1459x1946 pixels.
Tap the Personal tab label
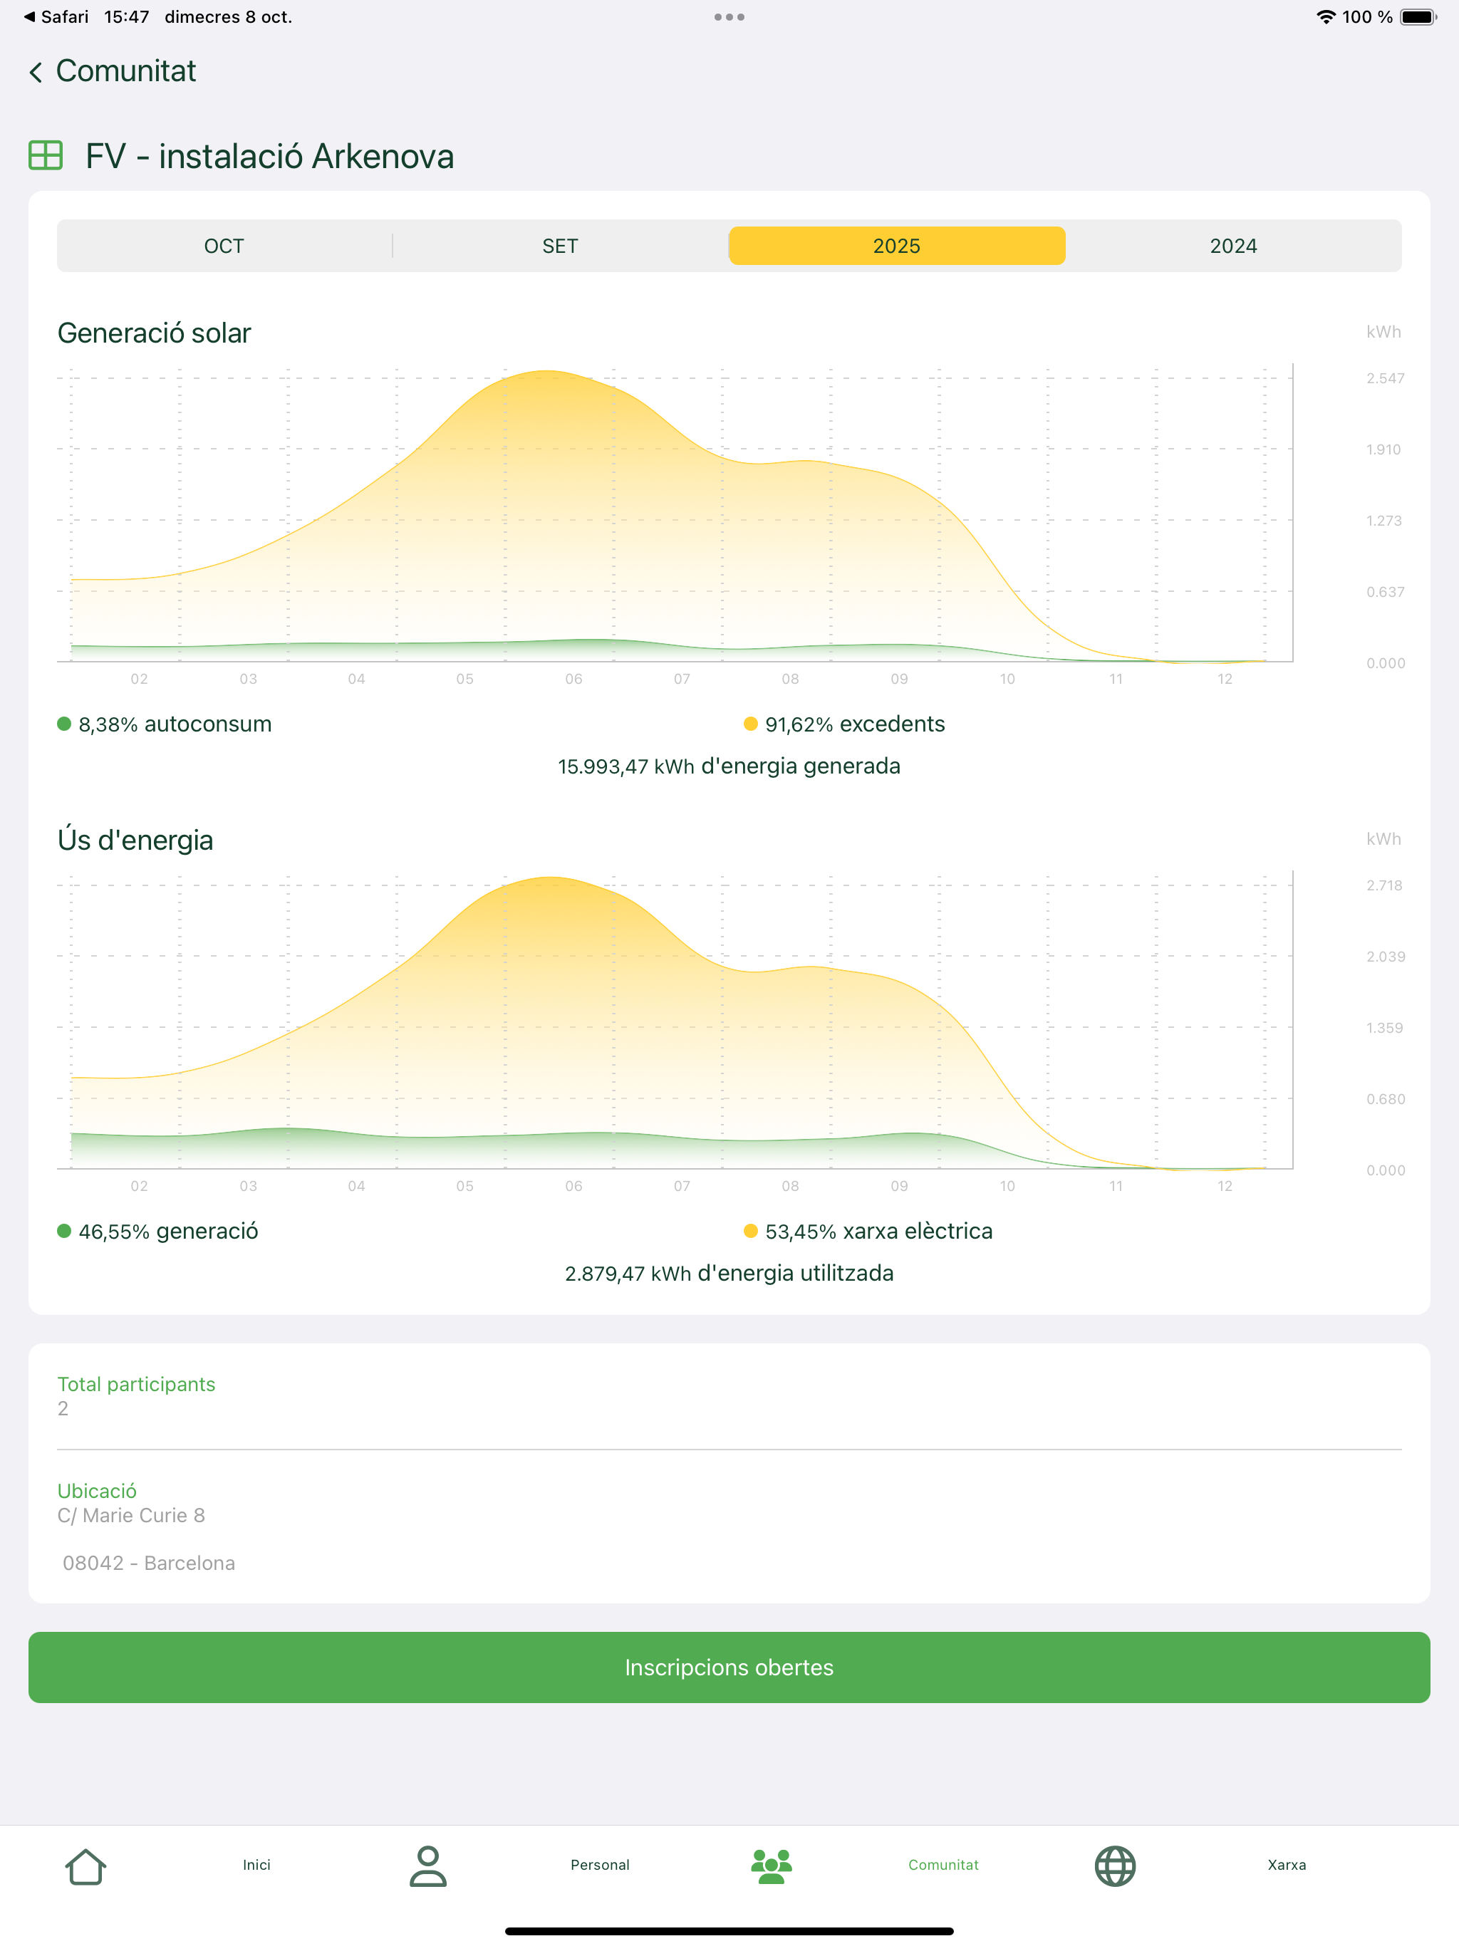tap(600, 1865)
